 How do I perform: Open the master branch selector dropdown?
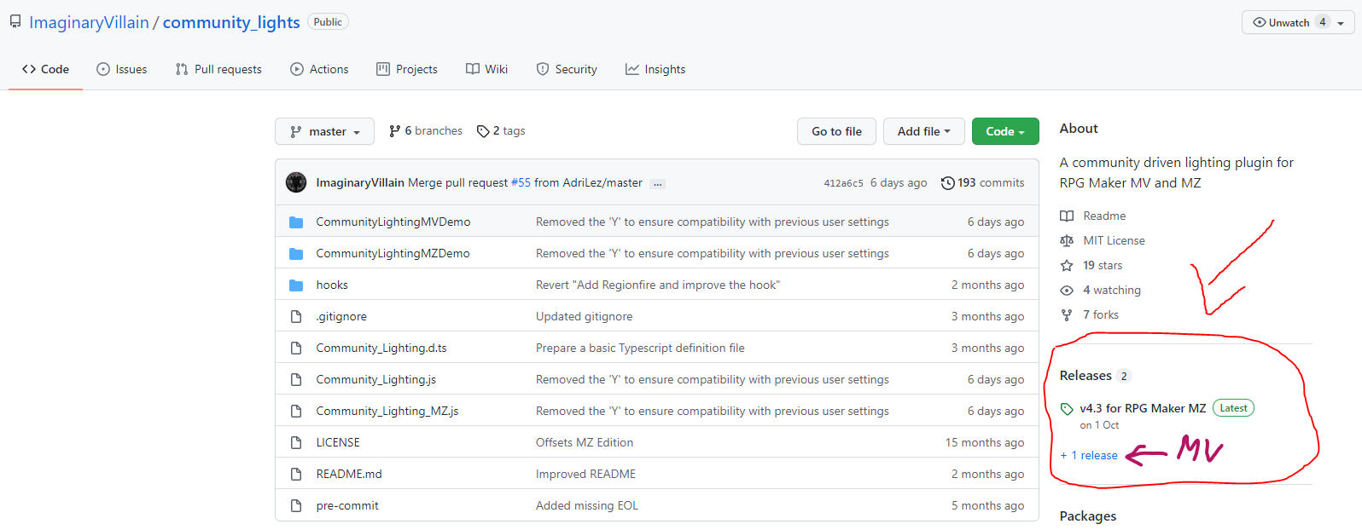click(324, 131)
